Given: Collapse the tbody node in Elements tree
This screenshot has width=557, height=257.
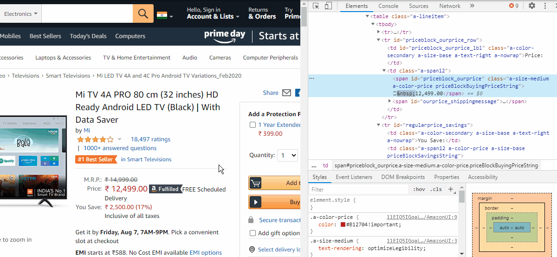Looking at the screenshot, I should click(373, 24).
